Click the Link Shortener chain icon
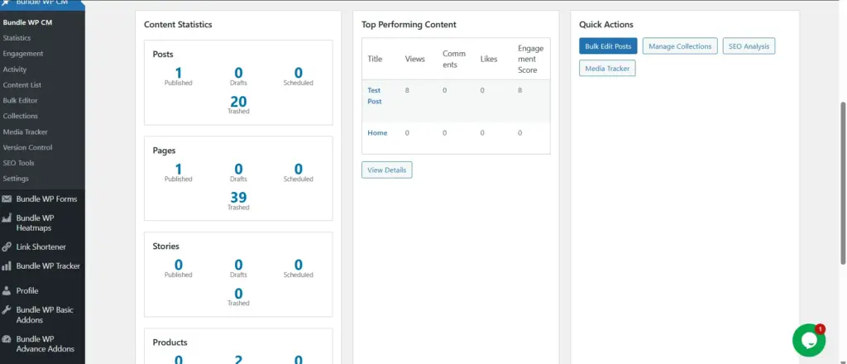The image size is (847, 364). tap(7, 247)
